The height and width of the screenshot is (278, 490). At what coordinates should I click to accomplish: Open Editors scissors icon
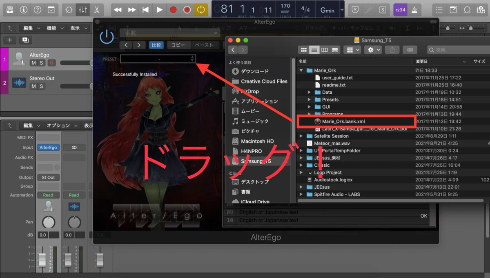click(x=96, y=9)
